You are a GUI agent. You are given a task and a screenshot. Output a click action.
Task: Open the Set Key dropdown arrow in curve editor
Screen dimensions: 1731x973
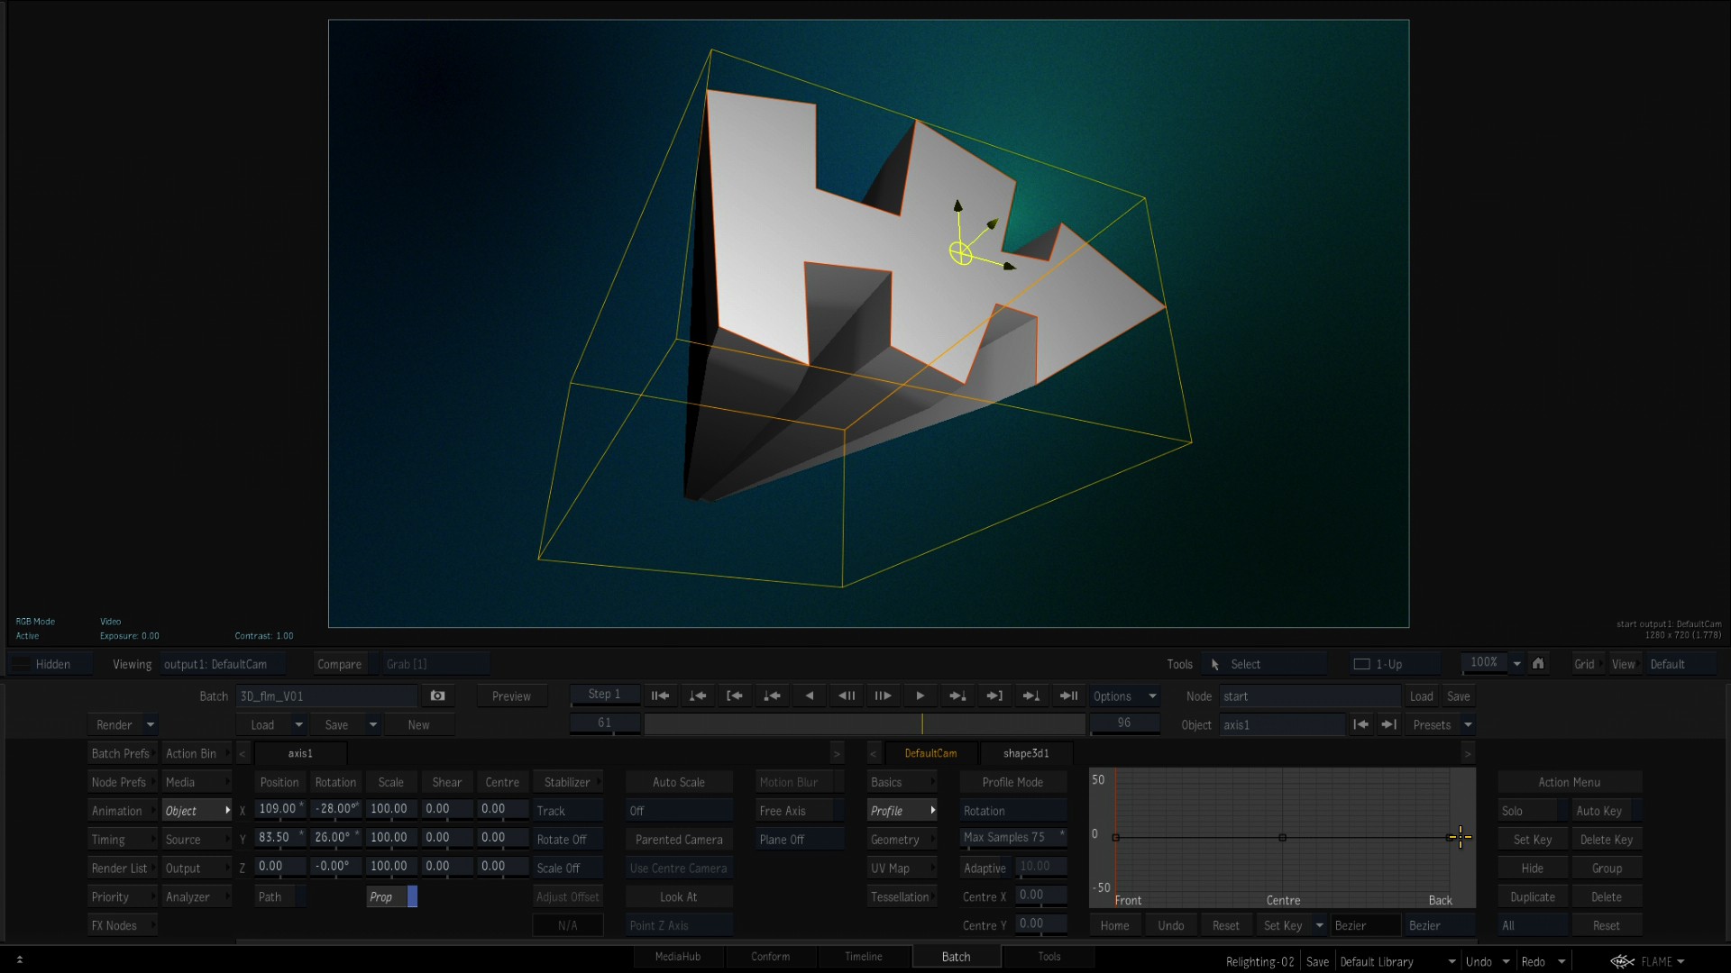click(1319, 925)
